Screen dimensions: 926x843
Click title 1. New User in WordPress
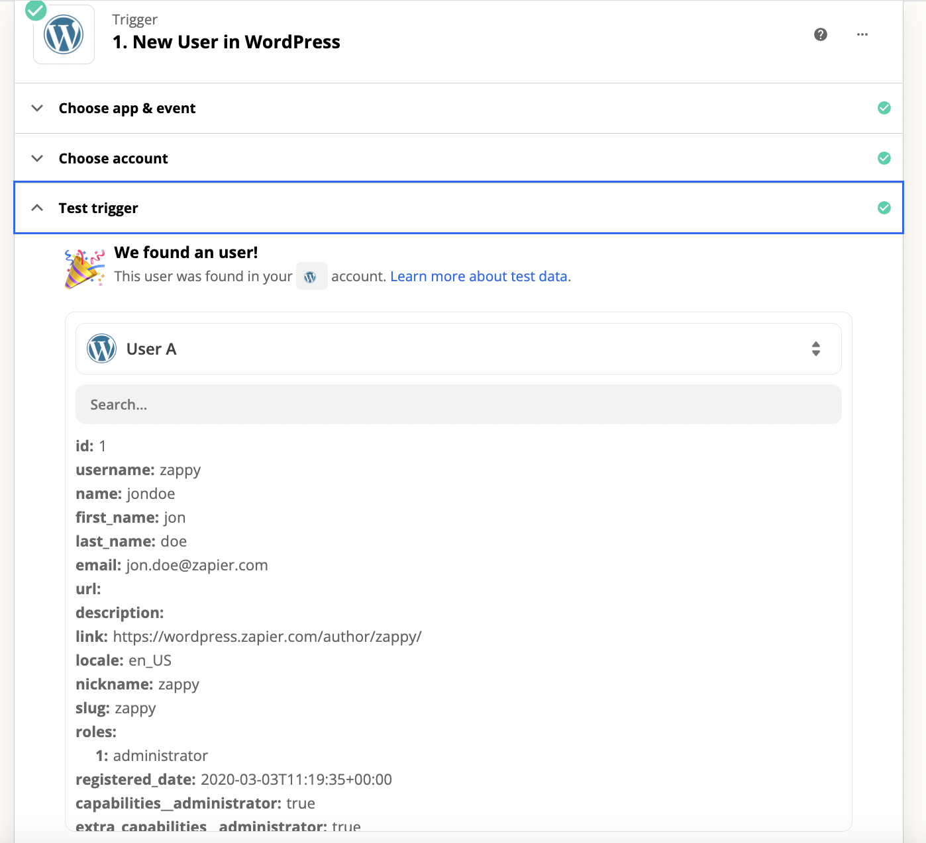click(x=227, y=42)
